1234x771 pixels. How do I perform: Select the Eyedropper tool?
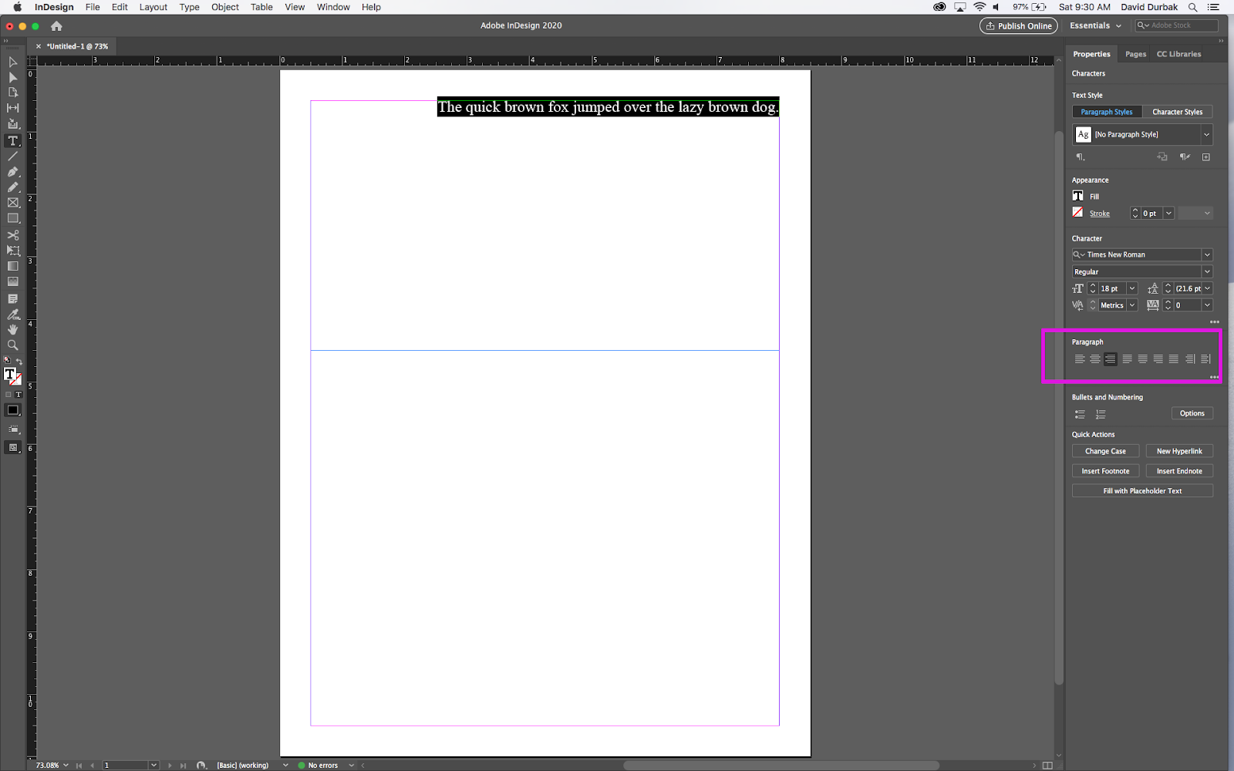coord(12,314)
